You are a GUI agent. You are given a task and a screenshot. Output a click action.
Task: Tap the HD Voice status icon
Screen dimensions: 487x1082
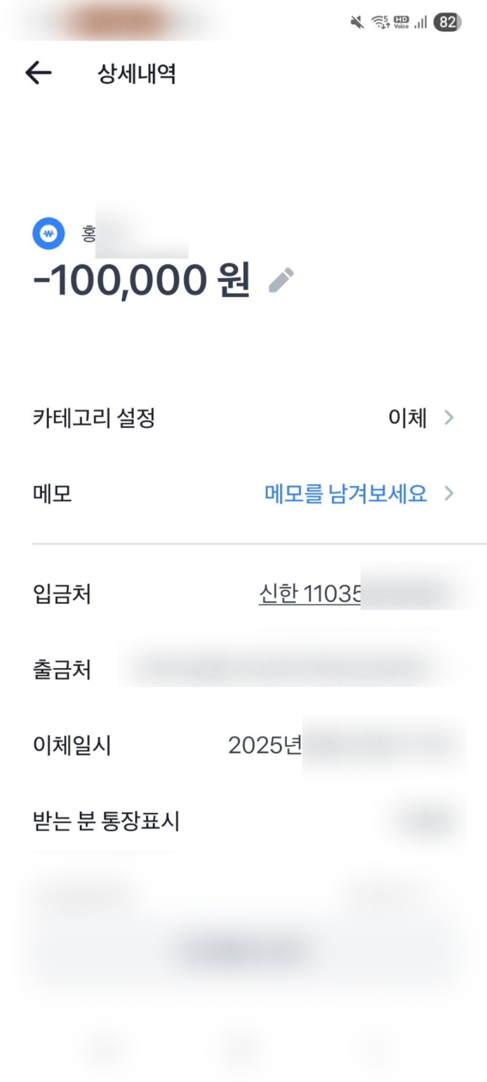tap(401, 22)
